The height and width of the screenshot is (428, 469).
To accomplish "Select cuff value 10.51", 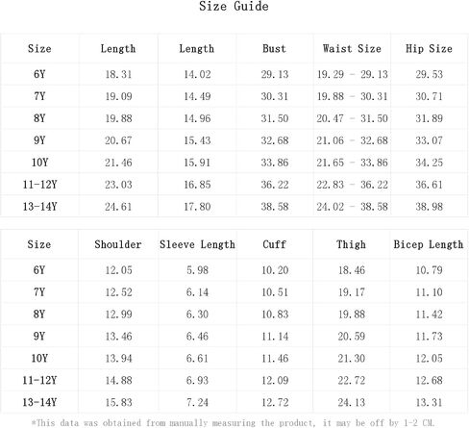I will point(275,292).
